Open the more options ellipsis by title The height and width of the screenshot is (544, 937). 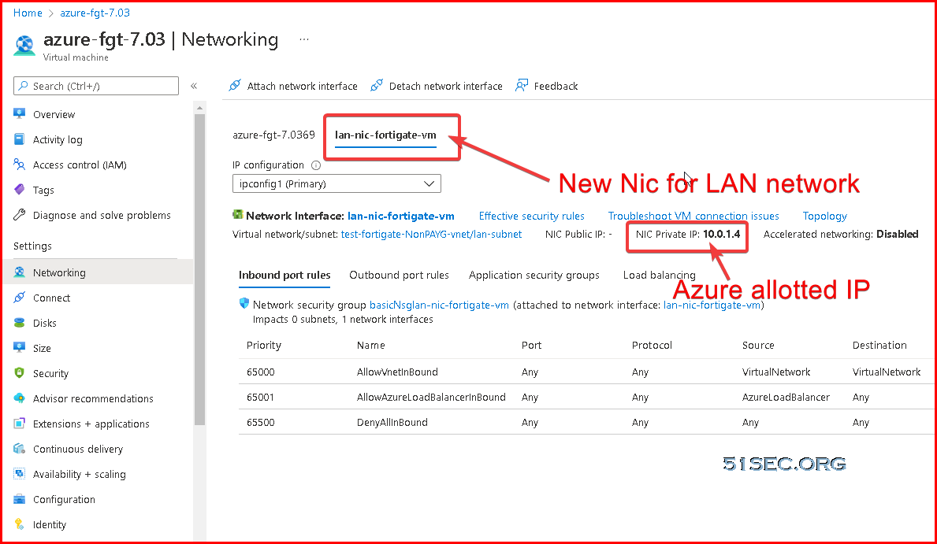pyautogui.click(x=304, y=39)
